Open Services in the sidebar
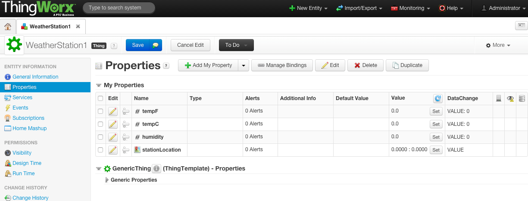The height and width of the screenshot is (201, 528). (22, 97)
